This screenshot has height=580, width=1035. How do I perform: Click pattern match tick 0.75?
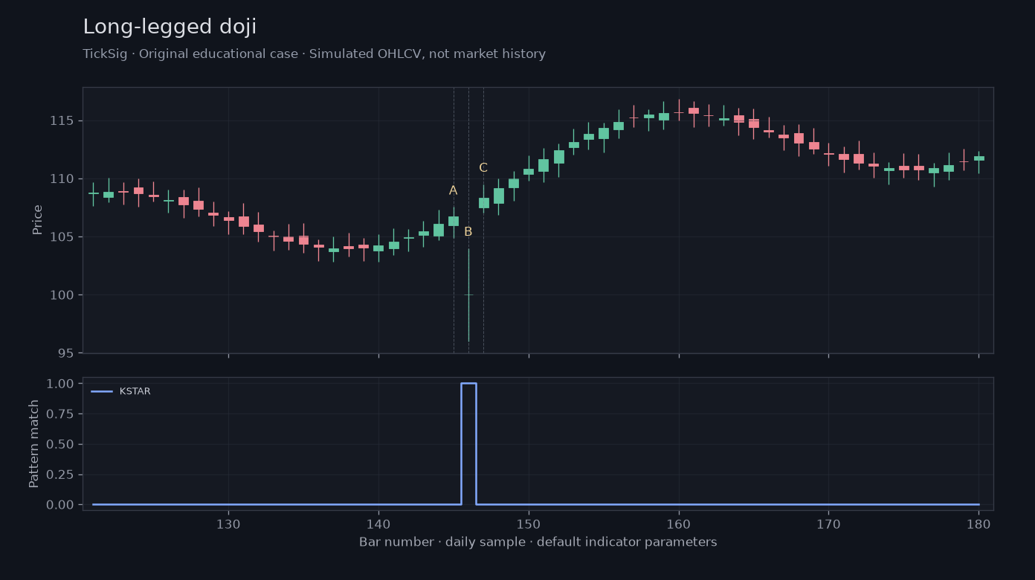pos(60,414)
